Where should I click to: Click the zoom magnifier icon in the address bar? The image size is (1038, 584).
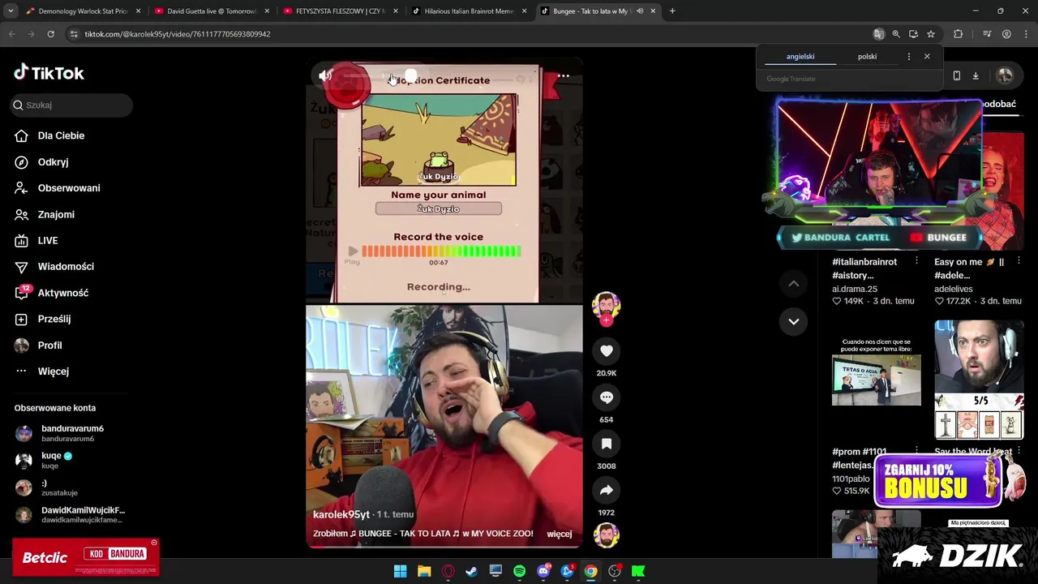coord(896,34)
